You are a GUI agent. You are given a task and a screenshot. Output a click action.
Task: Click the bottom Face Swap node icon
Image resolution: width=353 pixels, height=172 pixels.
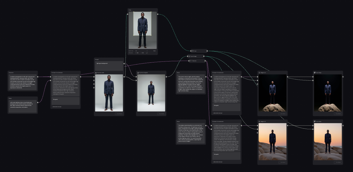click(x=315, y=121)
